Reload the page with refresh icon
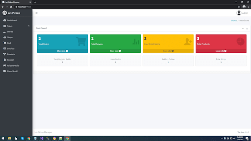 point(11,7)
